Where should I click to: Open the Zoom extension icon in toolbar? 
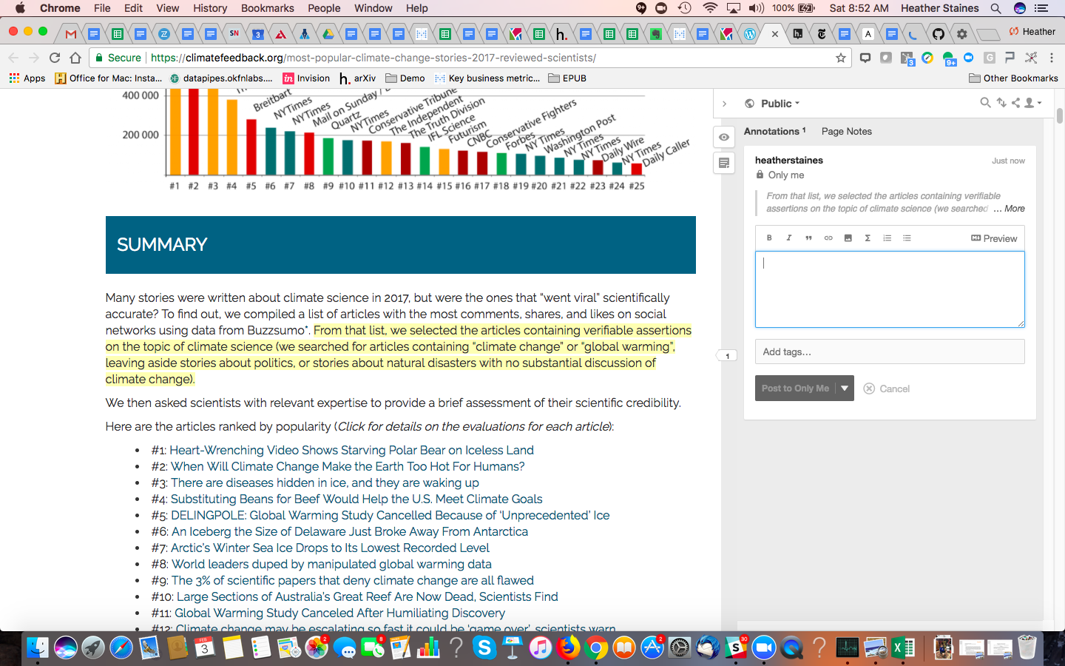point(969,58)
